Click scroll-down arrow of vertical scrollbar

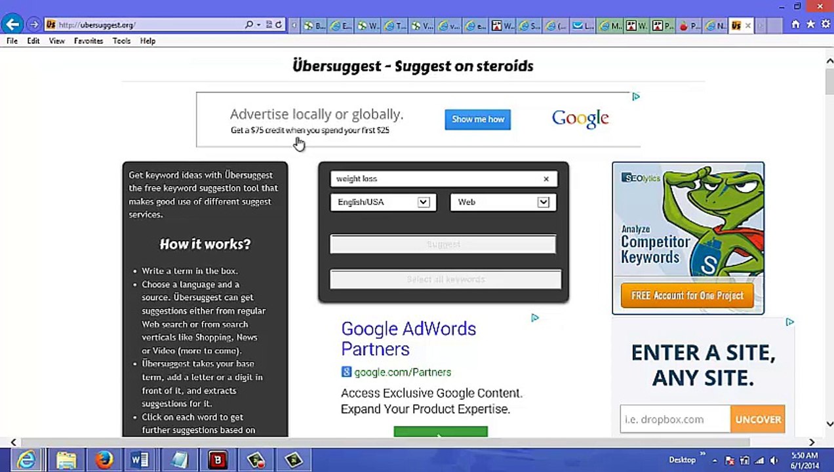point(829,424)
